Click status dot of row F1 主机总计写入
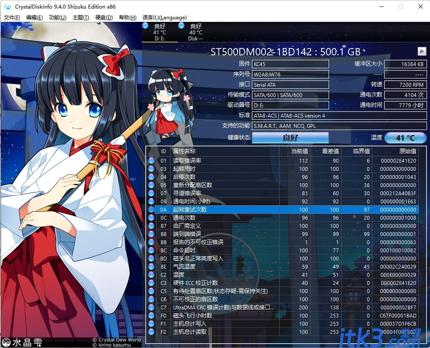This screenshot has width=430, height=348. coord(151,324)
